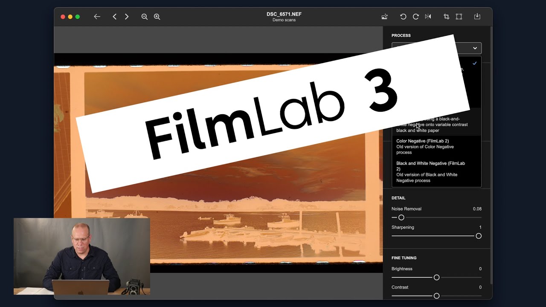Click the Noise Removal value 0.08
The image size is (546, 307).
click(477, 209)
